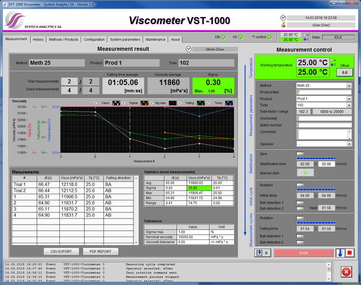Click the Comment box scroll down arrow

pyautogui.click(x=350, y=138)
